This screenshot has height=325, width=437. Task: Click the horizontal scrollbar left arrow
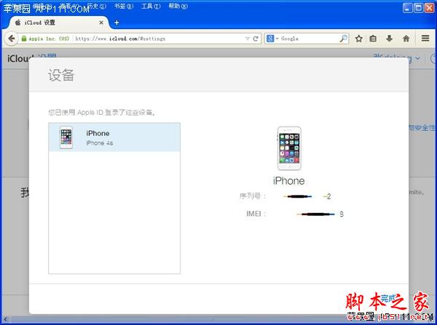(5, 319)
